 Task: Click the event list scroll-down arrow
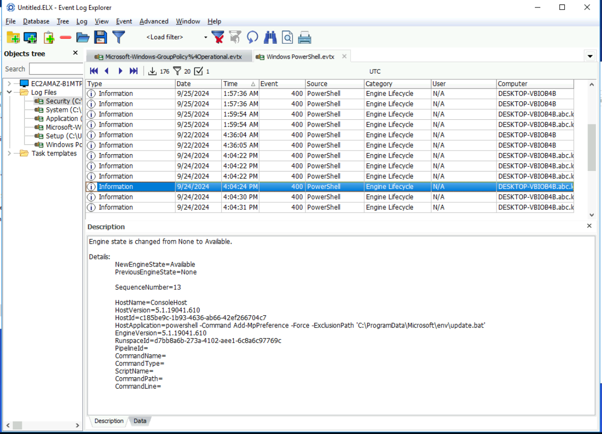coord(592,215)
